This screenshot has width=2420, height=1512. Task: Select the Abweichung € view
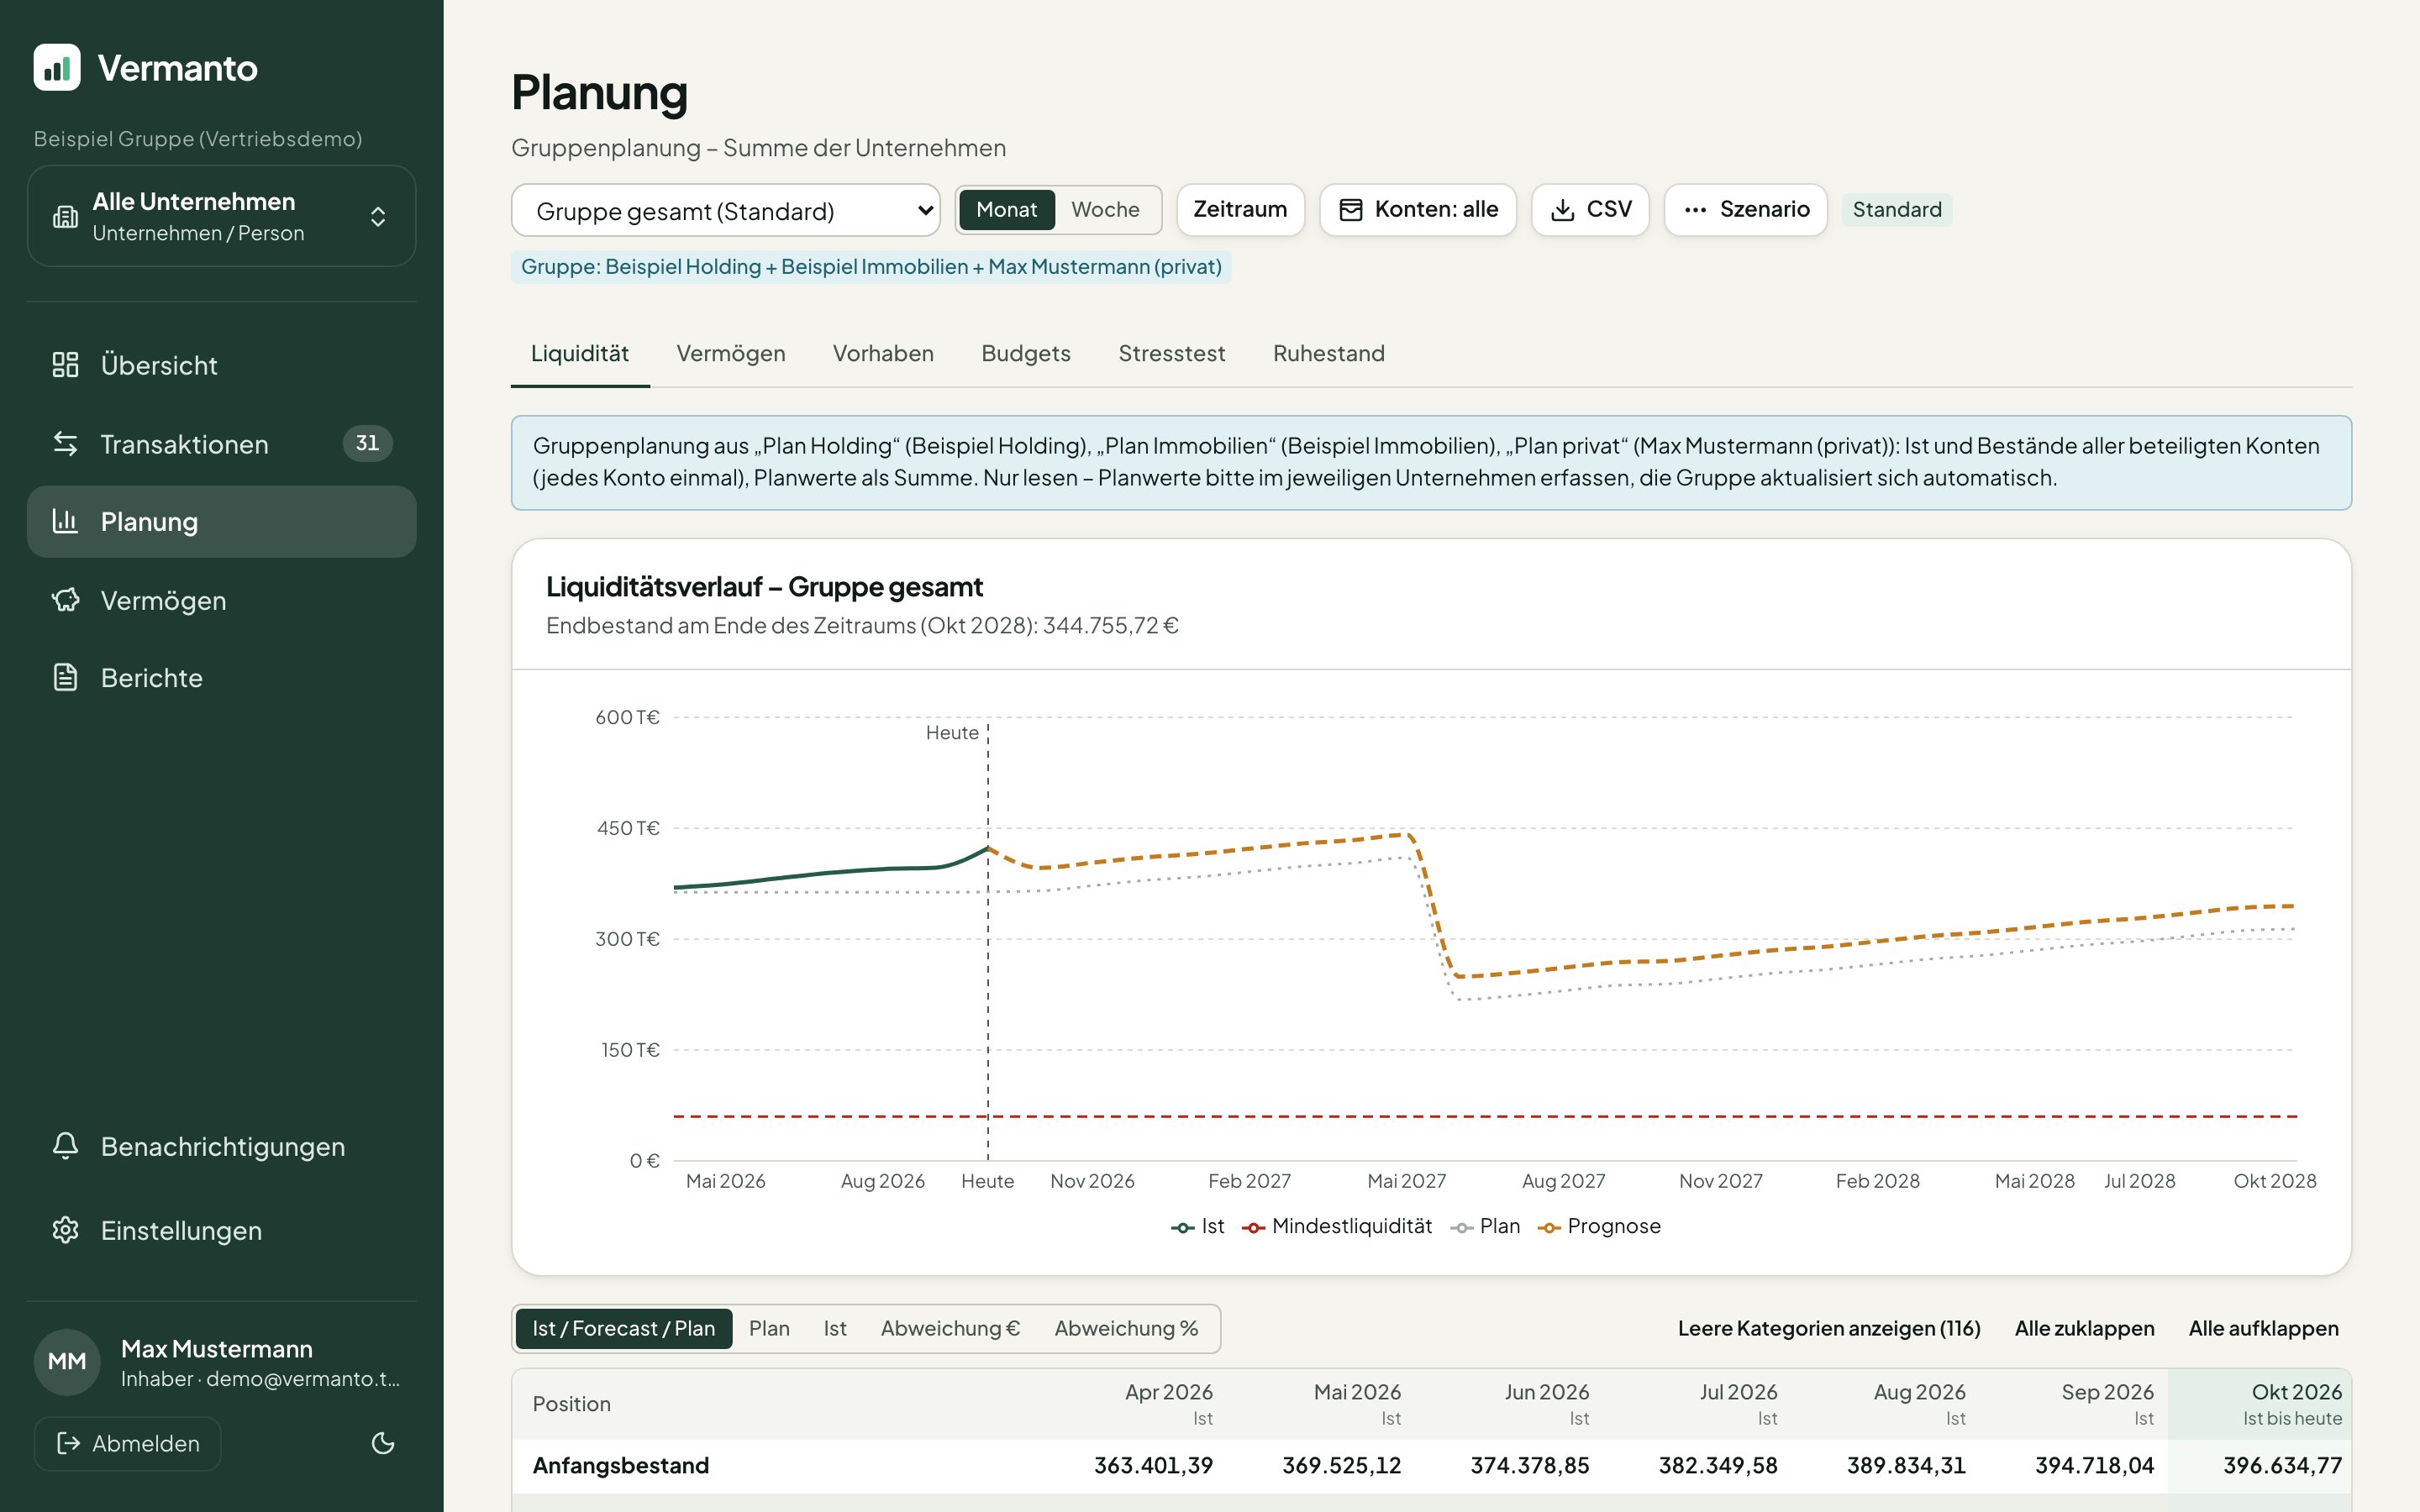pyautogui.click(x=950, y=1329)
